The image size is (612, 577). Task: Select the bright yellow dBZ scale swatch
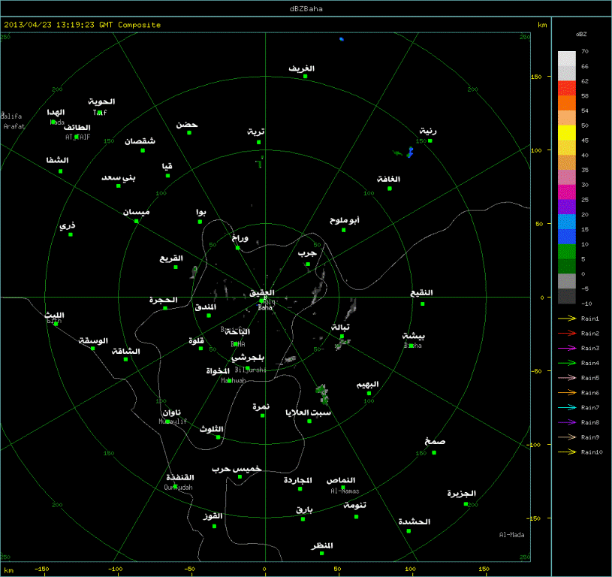coord(567,133)
